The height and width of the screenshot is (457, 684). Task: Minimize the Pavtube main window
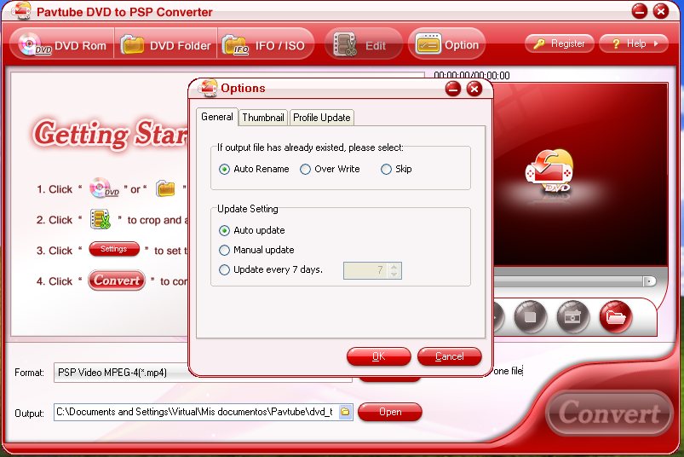(x=640, y=11)
